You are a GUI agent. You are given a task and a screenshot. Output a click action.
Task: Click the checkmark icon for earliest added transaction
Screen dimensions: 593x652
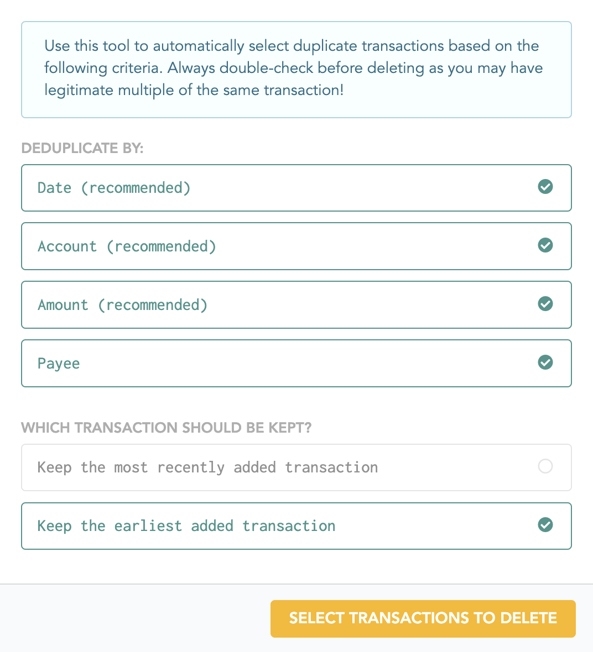(x=545, y=525)
